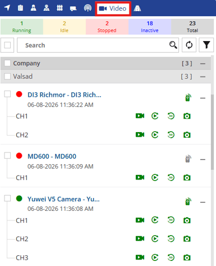The width and height of the screenshot is (216, 266).
Task: Click timestamp 06-08-2026 11:36:09 AM
Action: click(60, 166)
